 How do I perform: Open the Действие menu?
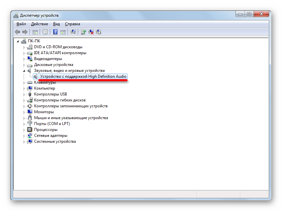tap(40, 24)
